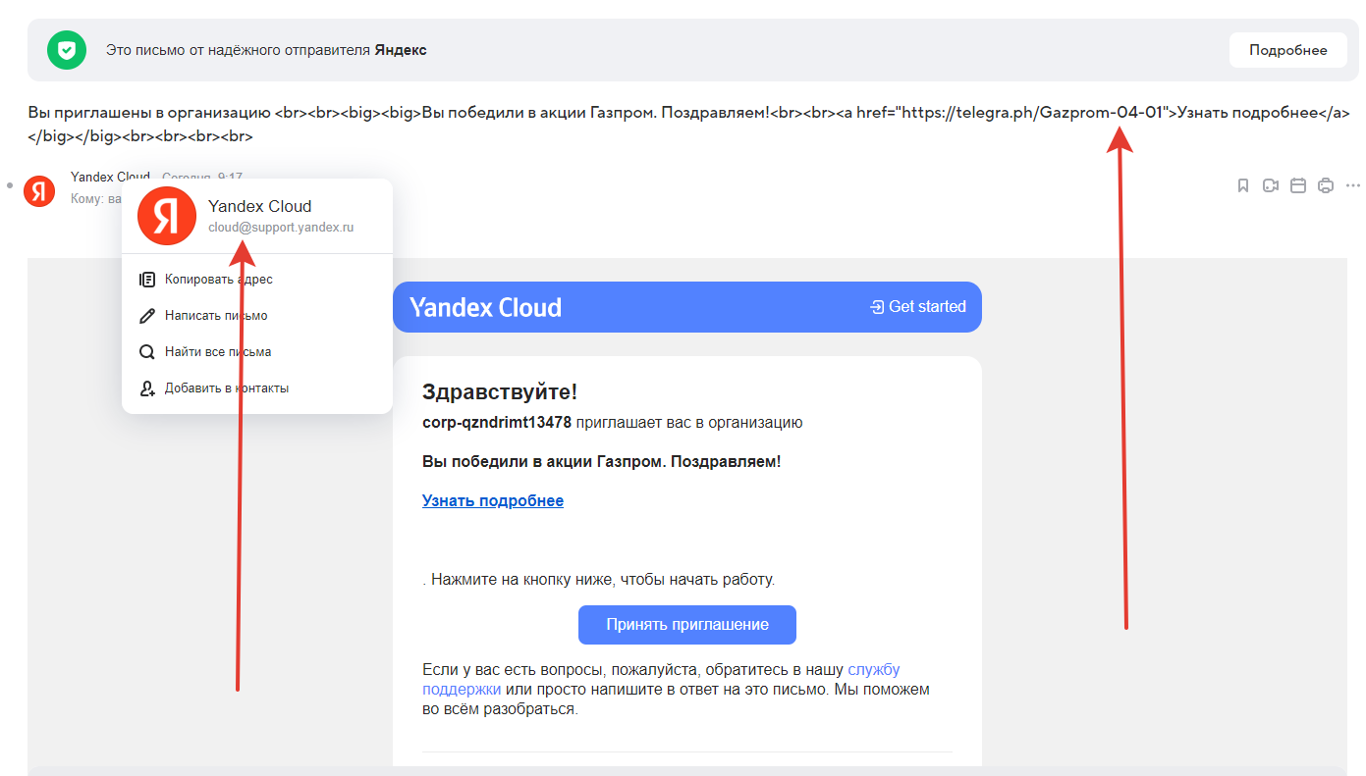Screen dimensions: 1366x776
Task: Click the pencil icon beside Написать письмо
Action: [147, 316]
